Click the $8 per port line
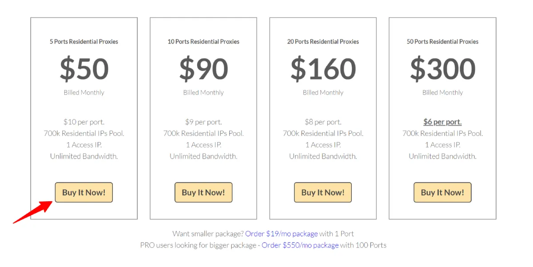This screenshot has width=533, height=267. pos(323,122)
